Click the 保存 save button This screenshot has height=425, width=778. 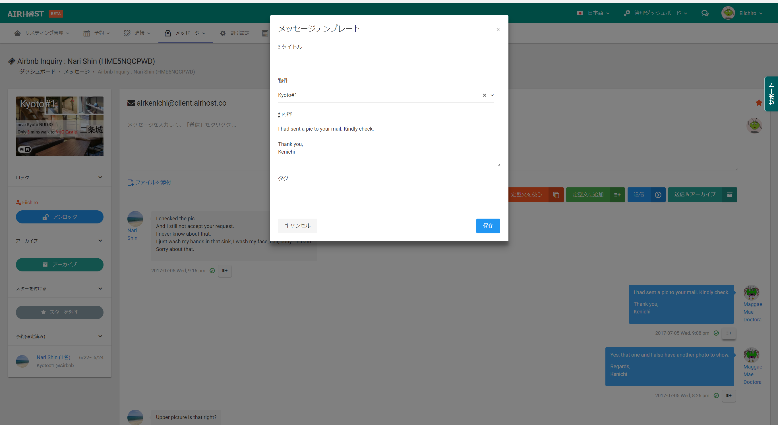click(x=488, y=226)
